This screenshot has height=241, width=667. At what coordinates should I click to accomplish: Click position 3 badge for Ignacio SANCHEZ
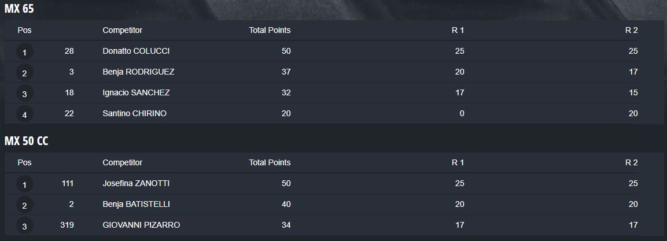pos(25,94)
